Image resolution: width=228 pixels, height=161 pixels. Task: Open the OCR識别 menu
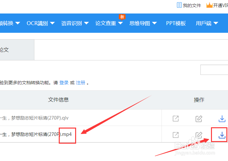tap(37, 23)
